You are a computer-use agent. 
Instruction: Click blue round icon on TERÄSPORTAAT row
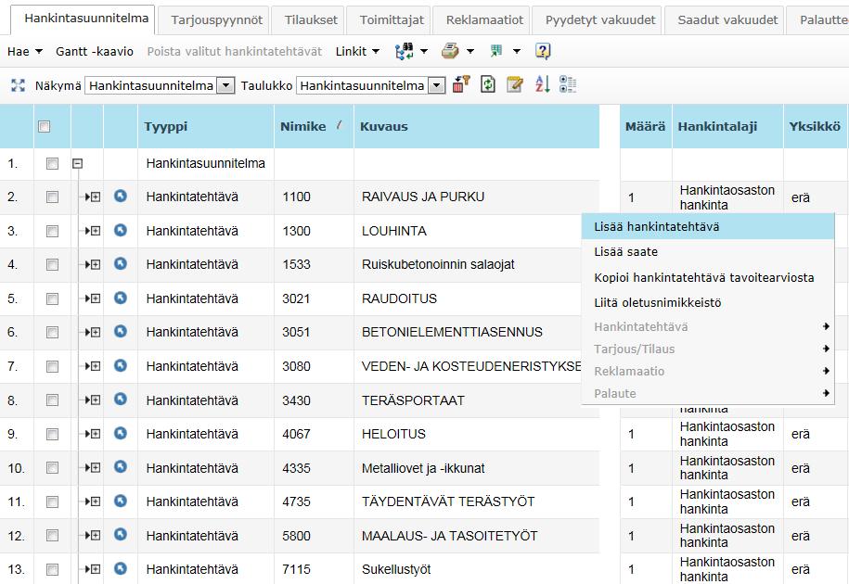pos(121,400)
